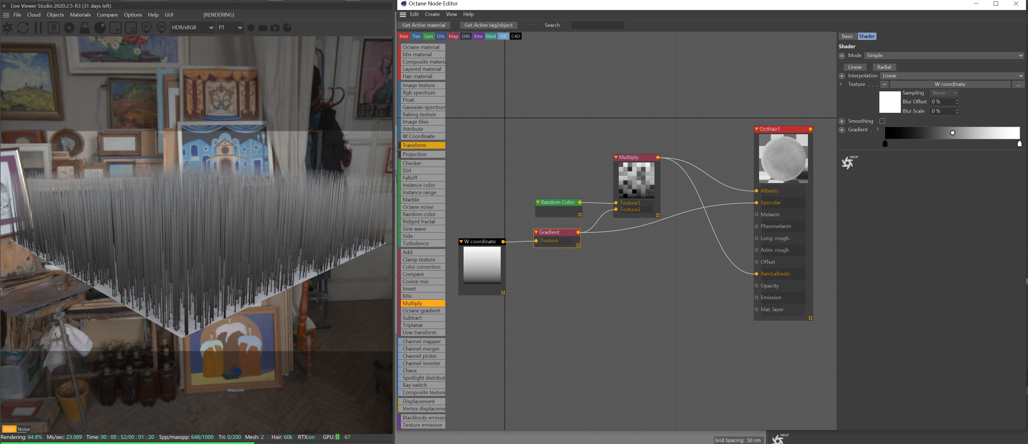The image size is (1028, 444).
Task: Click the camera icon in Live Viewer toolbar
Action: (x=275, y=28)
